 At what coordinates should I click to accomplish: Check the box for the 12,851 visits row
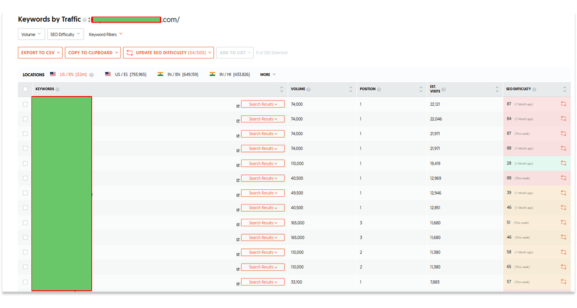[25, 208]
